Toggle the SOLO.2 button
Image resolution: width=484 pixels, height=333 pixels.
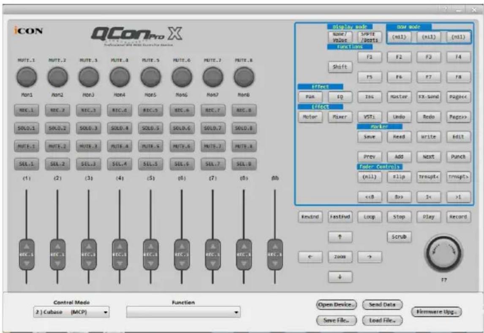click(58, 128)
